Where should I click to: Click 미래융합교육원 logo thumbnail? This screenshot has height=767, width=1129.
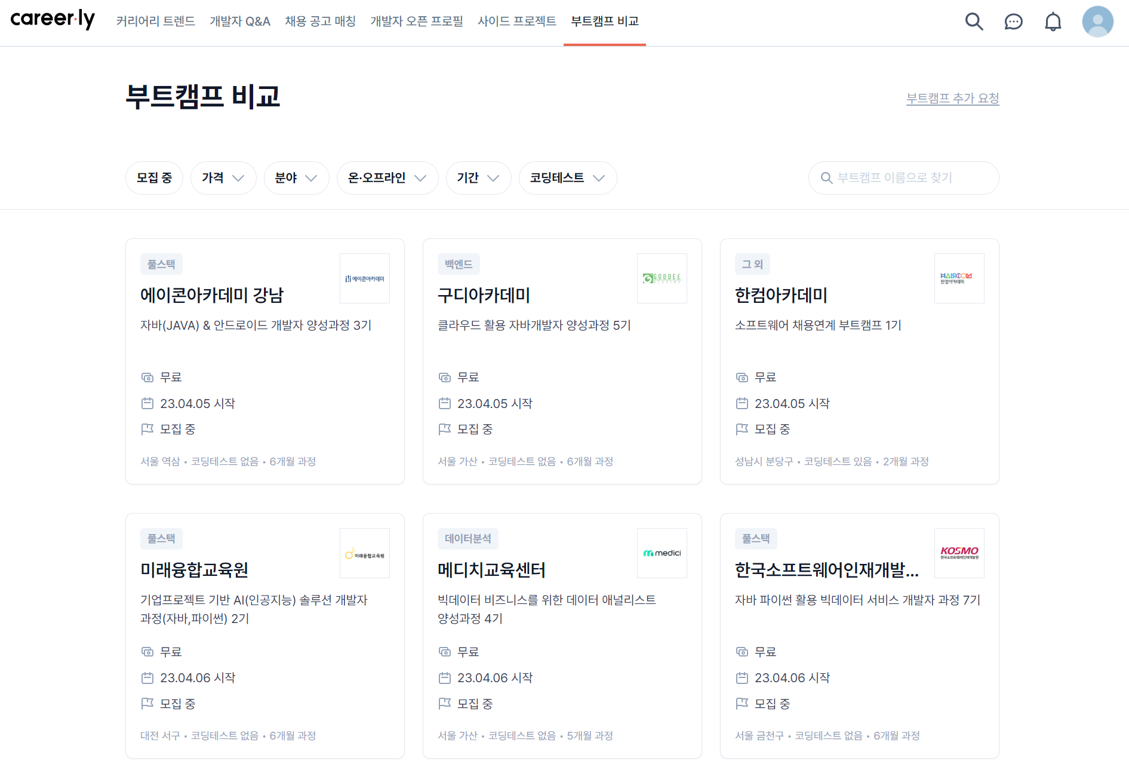tap(365, 553)
